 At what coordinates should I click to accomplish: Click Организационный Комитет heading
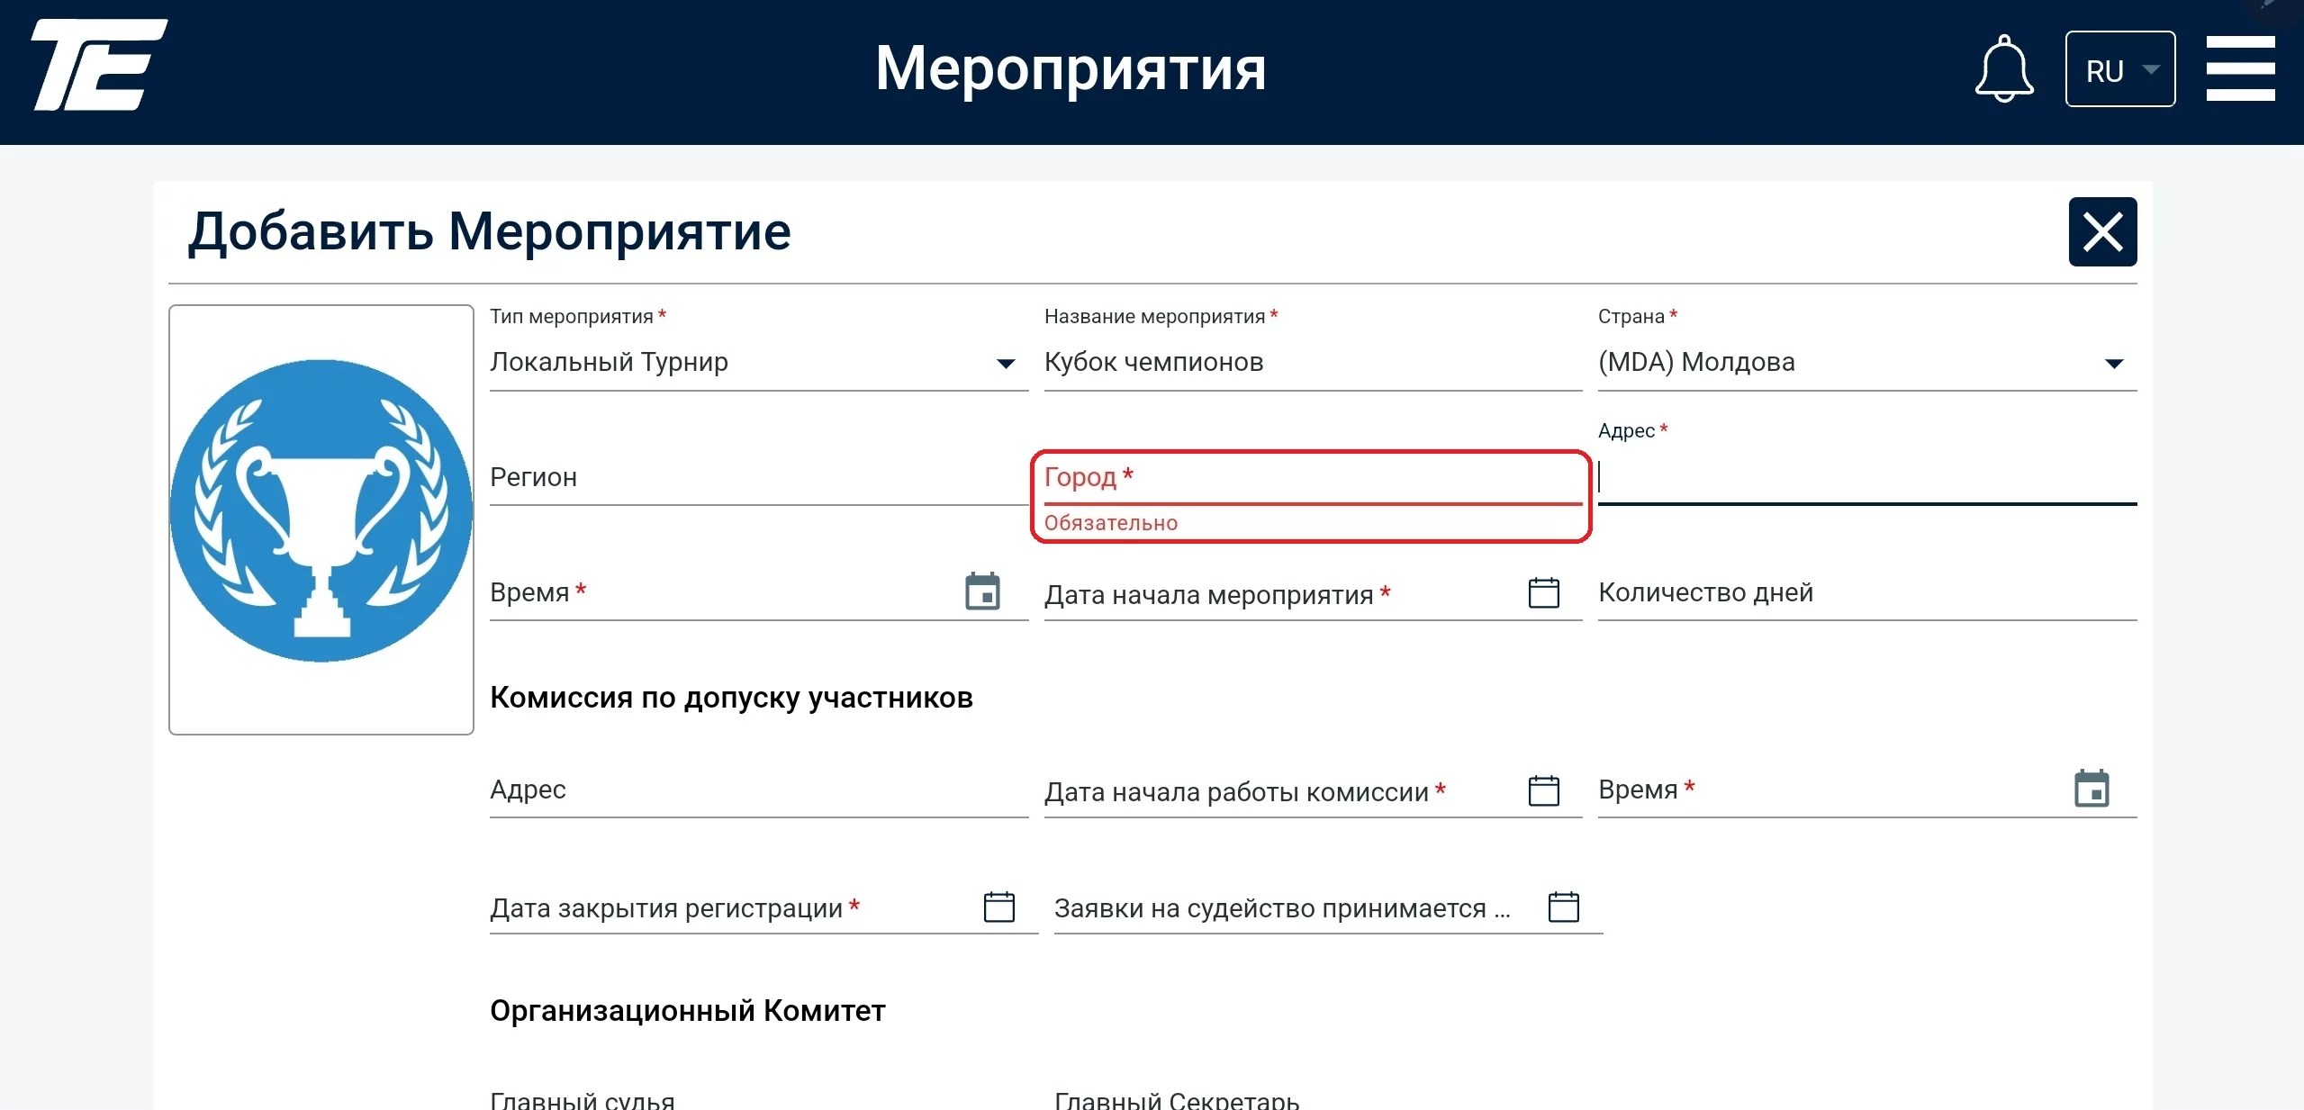(x=688, y=1011)
